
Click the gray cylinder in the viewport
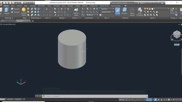click(72, 49)
